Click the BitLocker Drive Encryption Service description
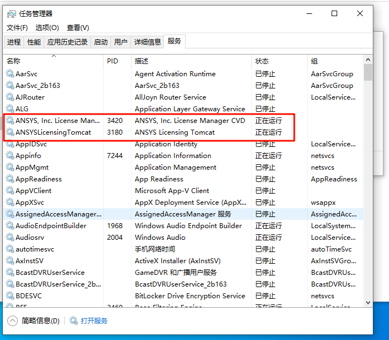The height and width of the screenshot is (340, 389). point(190,295)
